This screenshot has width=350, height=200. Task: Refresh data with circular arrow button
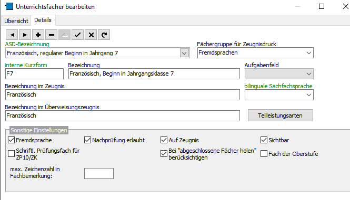pyautogui.click(x=104, y=35)
